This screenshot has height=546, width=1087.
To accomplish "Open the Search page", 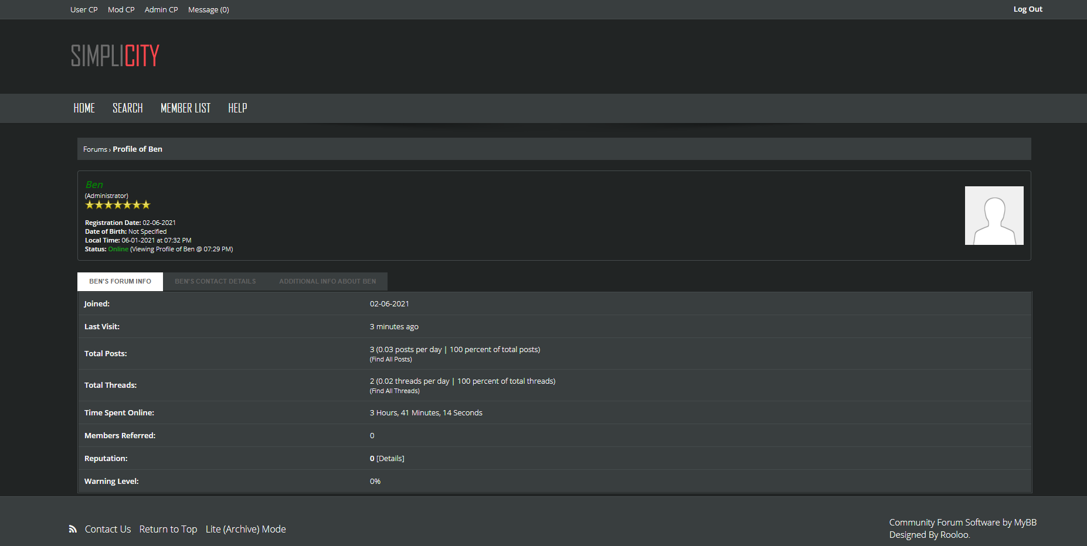I will [x=127, y=108].
